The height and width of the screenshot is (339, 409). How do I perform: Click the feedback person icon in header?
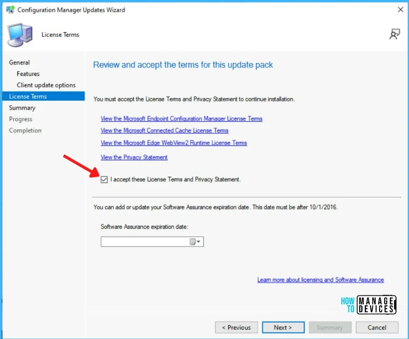(x=395, y=34)
